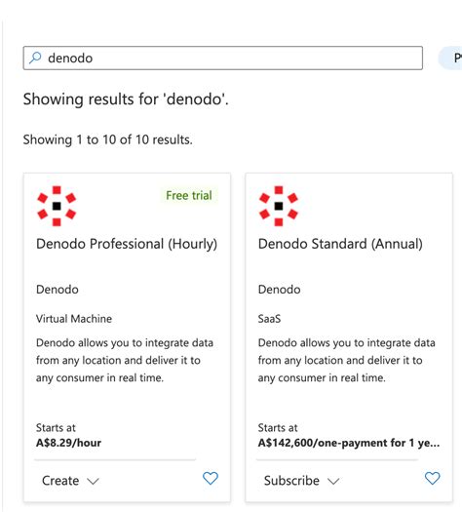Focus the denodo search field
This screenshot has width=462, height=512.
click(x=223, y=59)
